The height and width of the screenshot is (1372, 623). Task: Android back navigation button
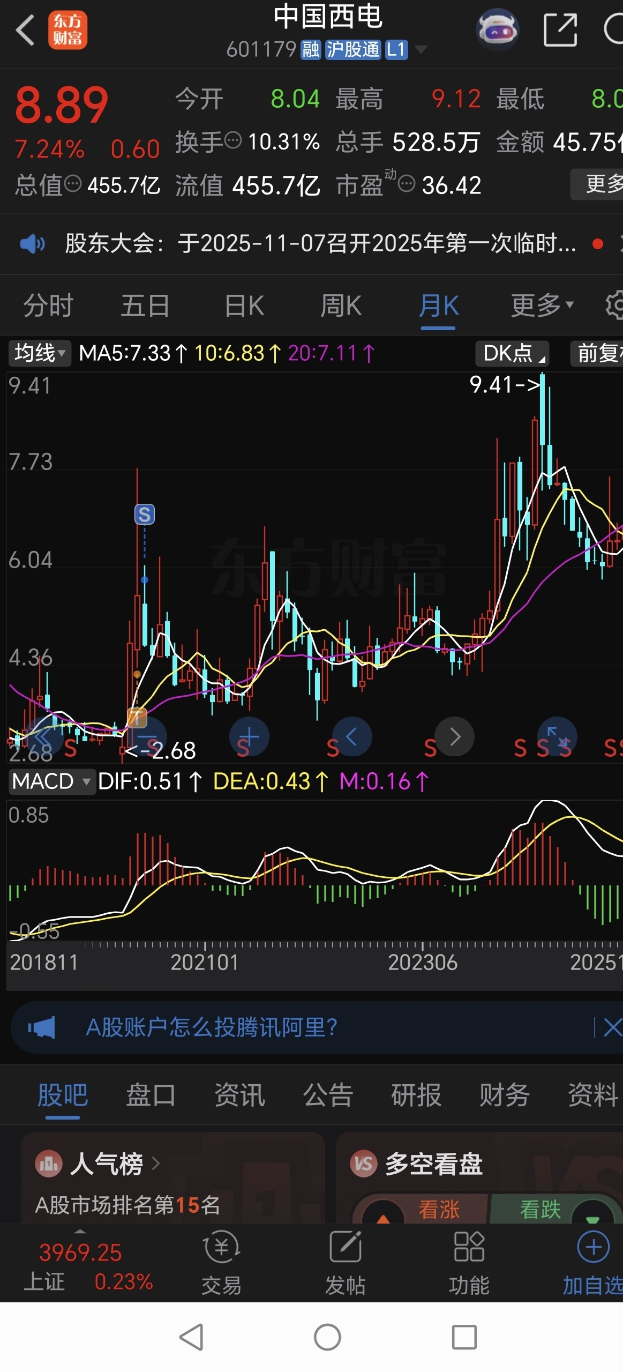coord(191,1337)
